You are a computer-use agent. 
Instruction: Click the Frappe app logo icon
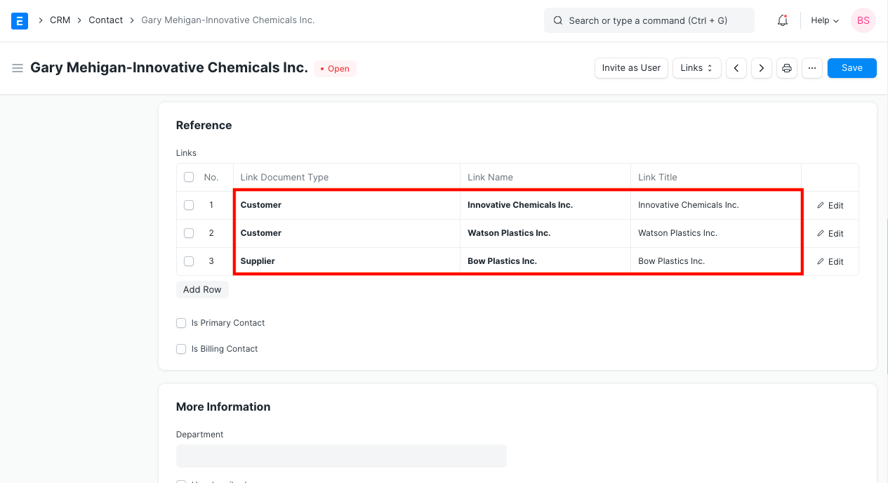[19, 20]
